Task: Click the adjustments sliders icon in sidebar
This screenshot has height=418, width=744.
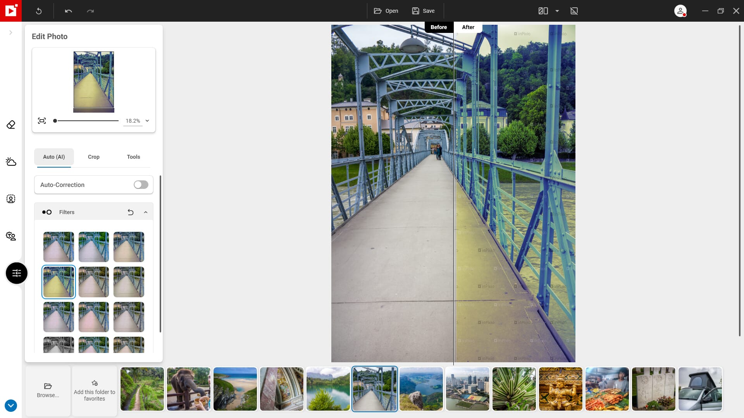Action: tap(16, 272)
